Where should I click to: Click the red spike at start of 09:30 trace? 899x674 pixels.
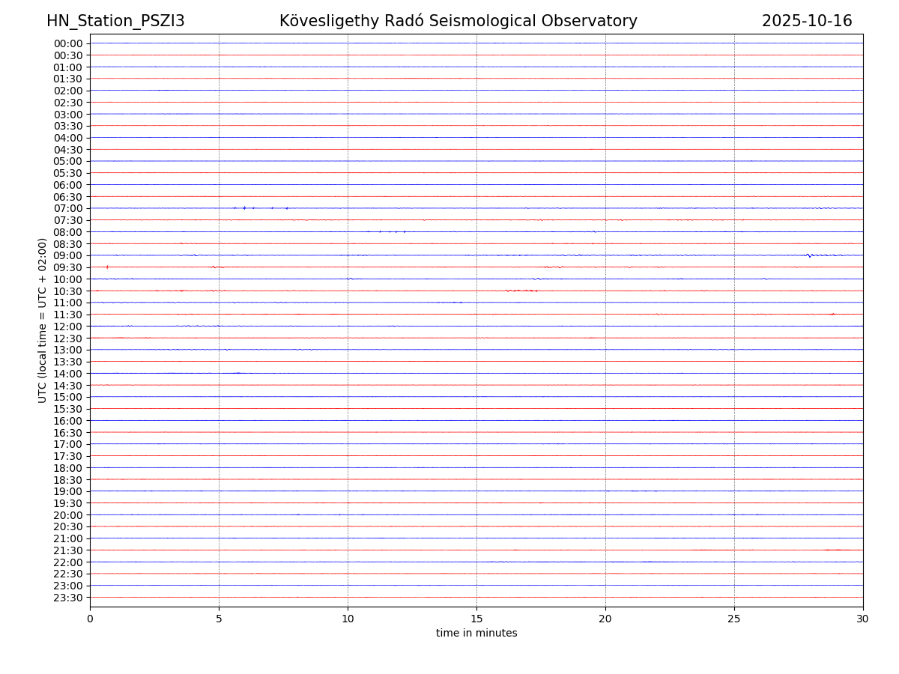tap(107, 267)
